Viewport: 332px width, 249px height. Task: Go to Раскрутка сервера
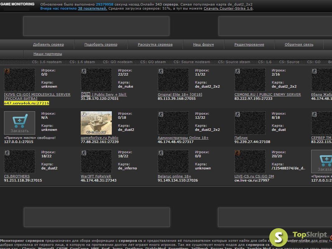tap(155, 44)
